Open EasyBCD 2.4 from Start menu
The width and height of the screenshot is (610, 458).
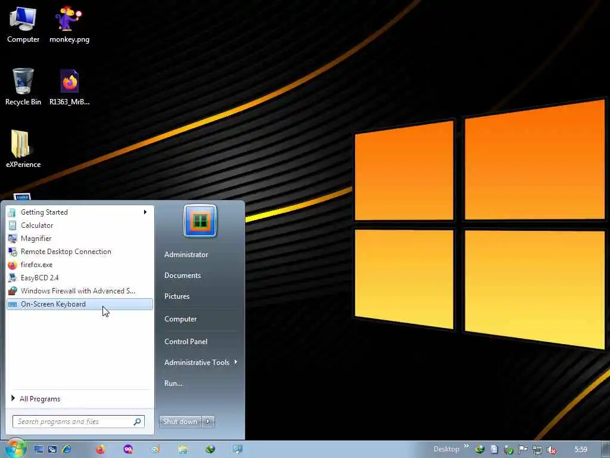coord(79,278)
